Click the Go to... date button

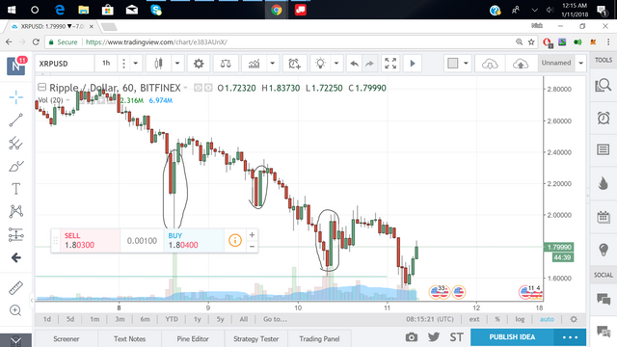(x=275, y=319)
